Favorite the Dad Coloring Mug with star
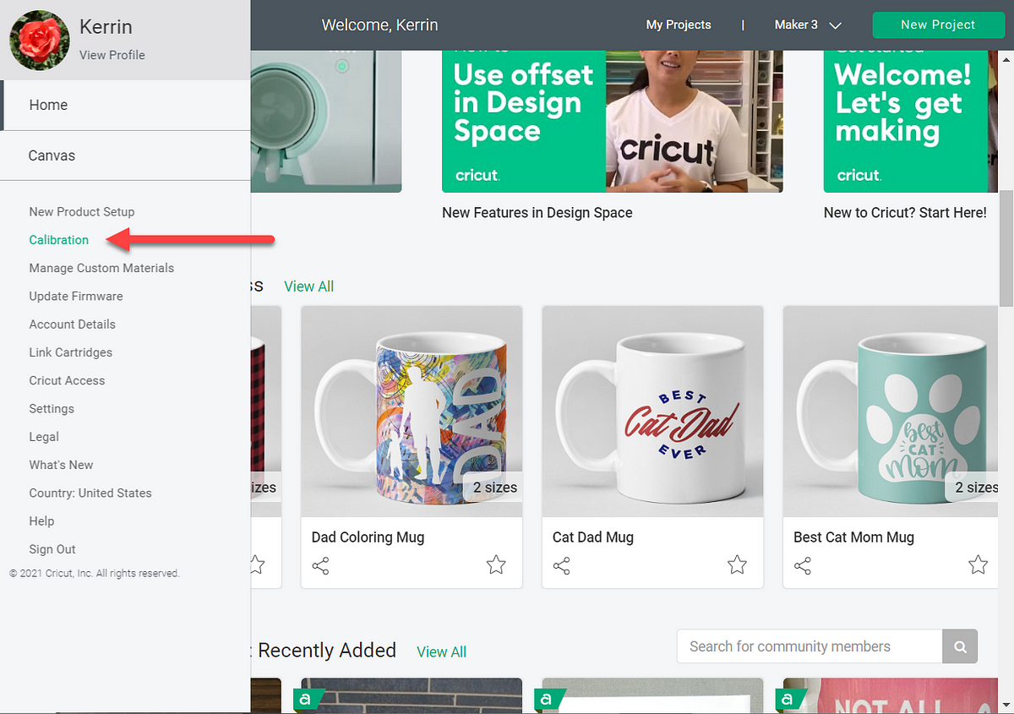This screenshot has height=714, width=1014. 496,565
